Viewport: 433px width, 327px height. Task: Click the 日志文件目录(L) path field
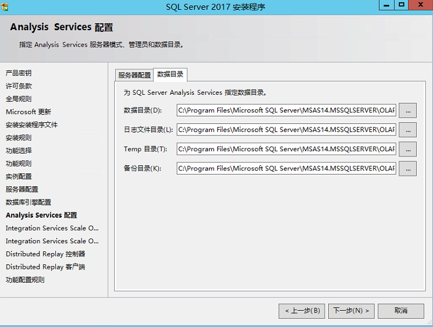point(286,130)
